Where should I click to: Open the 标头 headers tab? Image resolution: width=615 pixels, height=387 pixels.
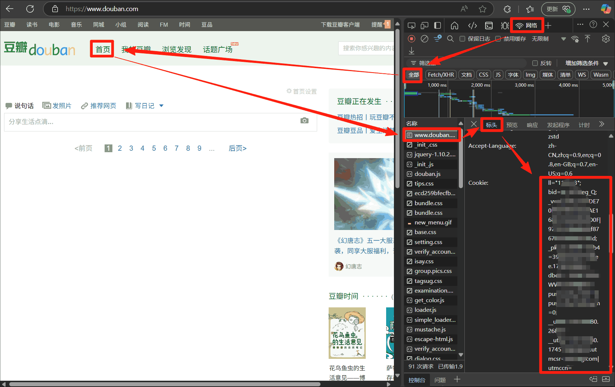click(x=491, y=125)
